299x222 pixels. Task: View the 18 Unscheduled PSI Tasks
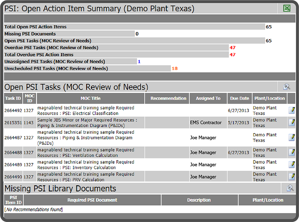click(x=175, y=68)
